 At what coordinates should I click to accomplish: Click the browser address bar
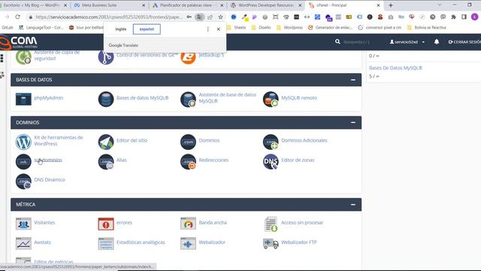pyautogui.click(x=108, y=17)
